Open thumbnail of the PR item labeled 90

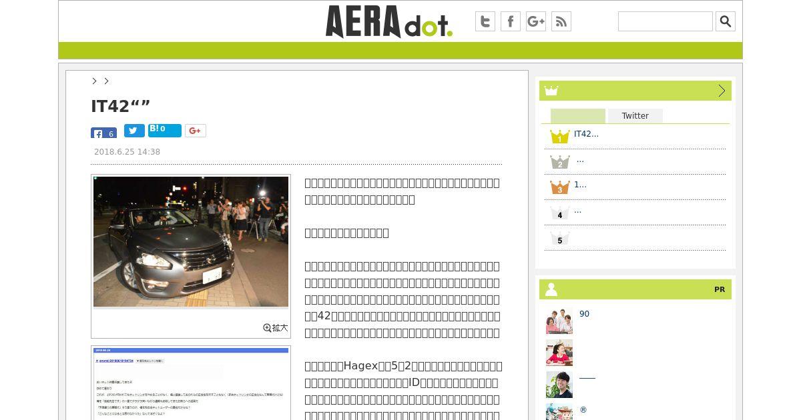tap(559, 321)
